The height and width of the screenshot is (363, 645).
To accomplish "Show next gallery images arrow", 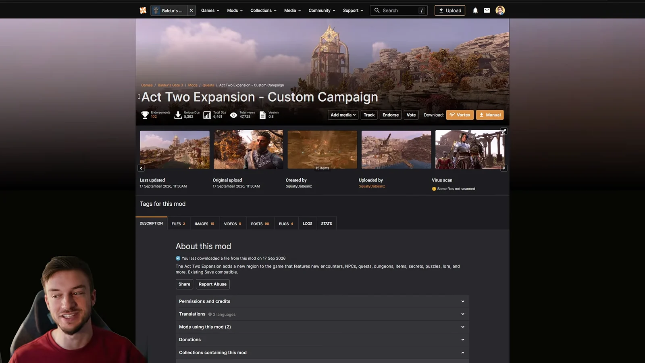I will click(x=504, y=168).
